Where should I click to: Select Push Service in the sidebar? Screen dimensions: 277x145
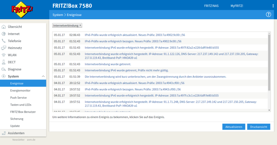(x=18, y=97)
